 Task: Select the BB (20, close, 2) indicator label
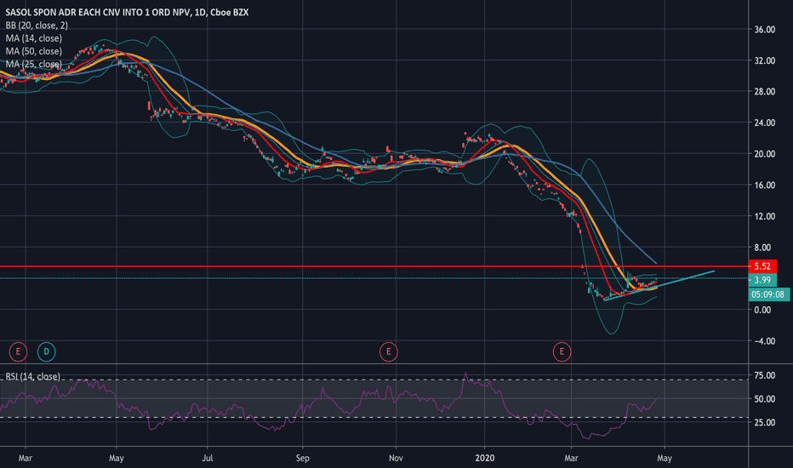(37, 26)
